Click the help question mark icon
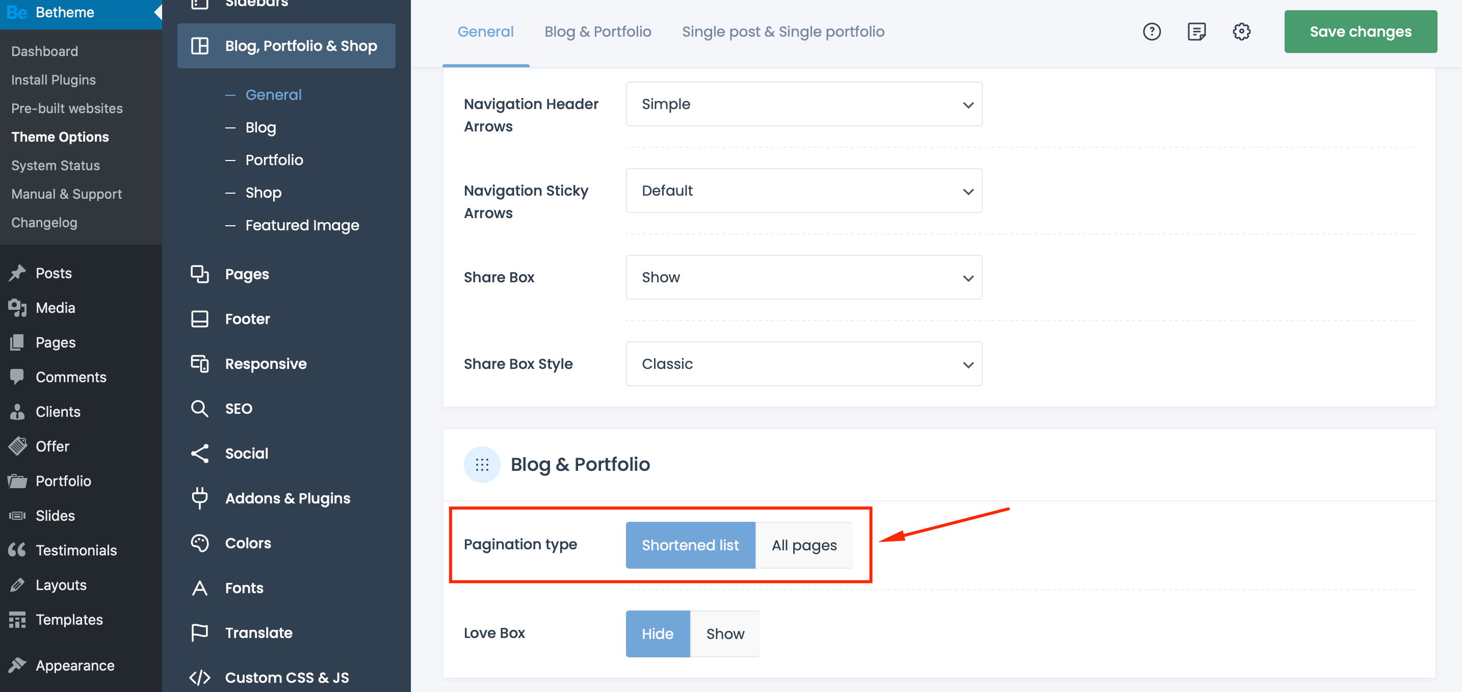The image size is (1462, 692). [1152, 32]
